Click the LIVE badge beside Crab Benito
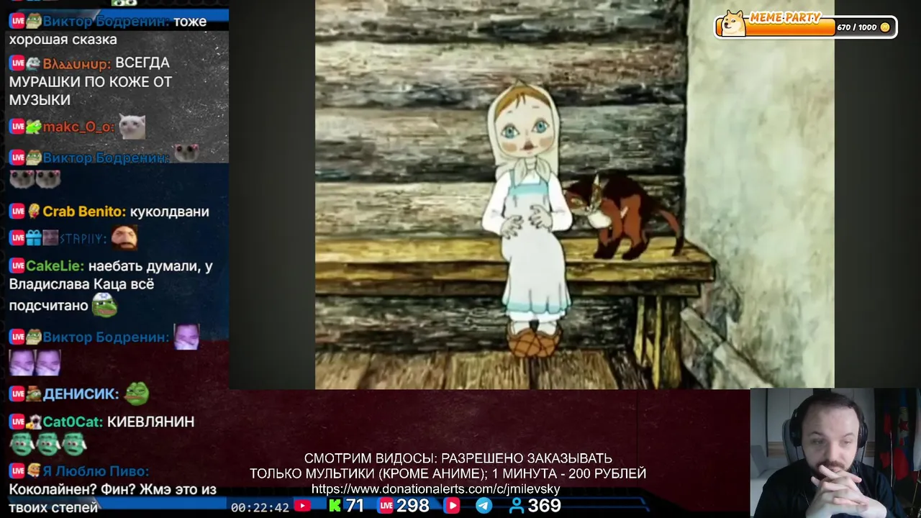This screenshot has height=518, width=921. coord(17,212)
